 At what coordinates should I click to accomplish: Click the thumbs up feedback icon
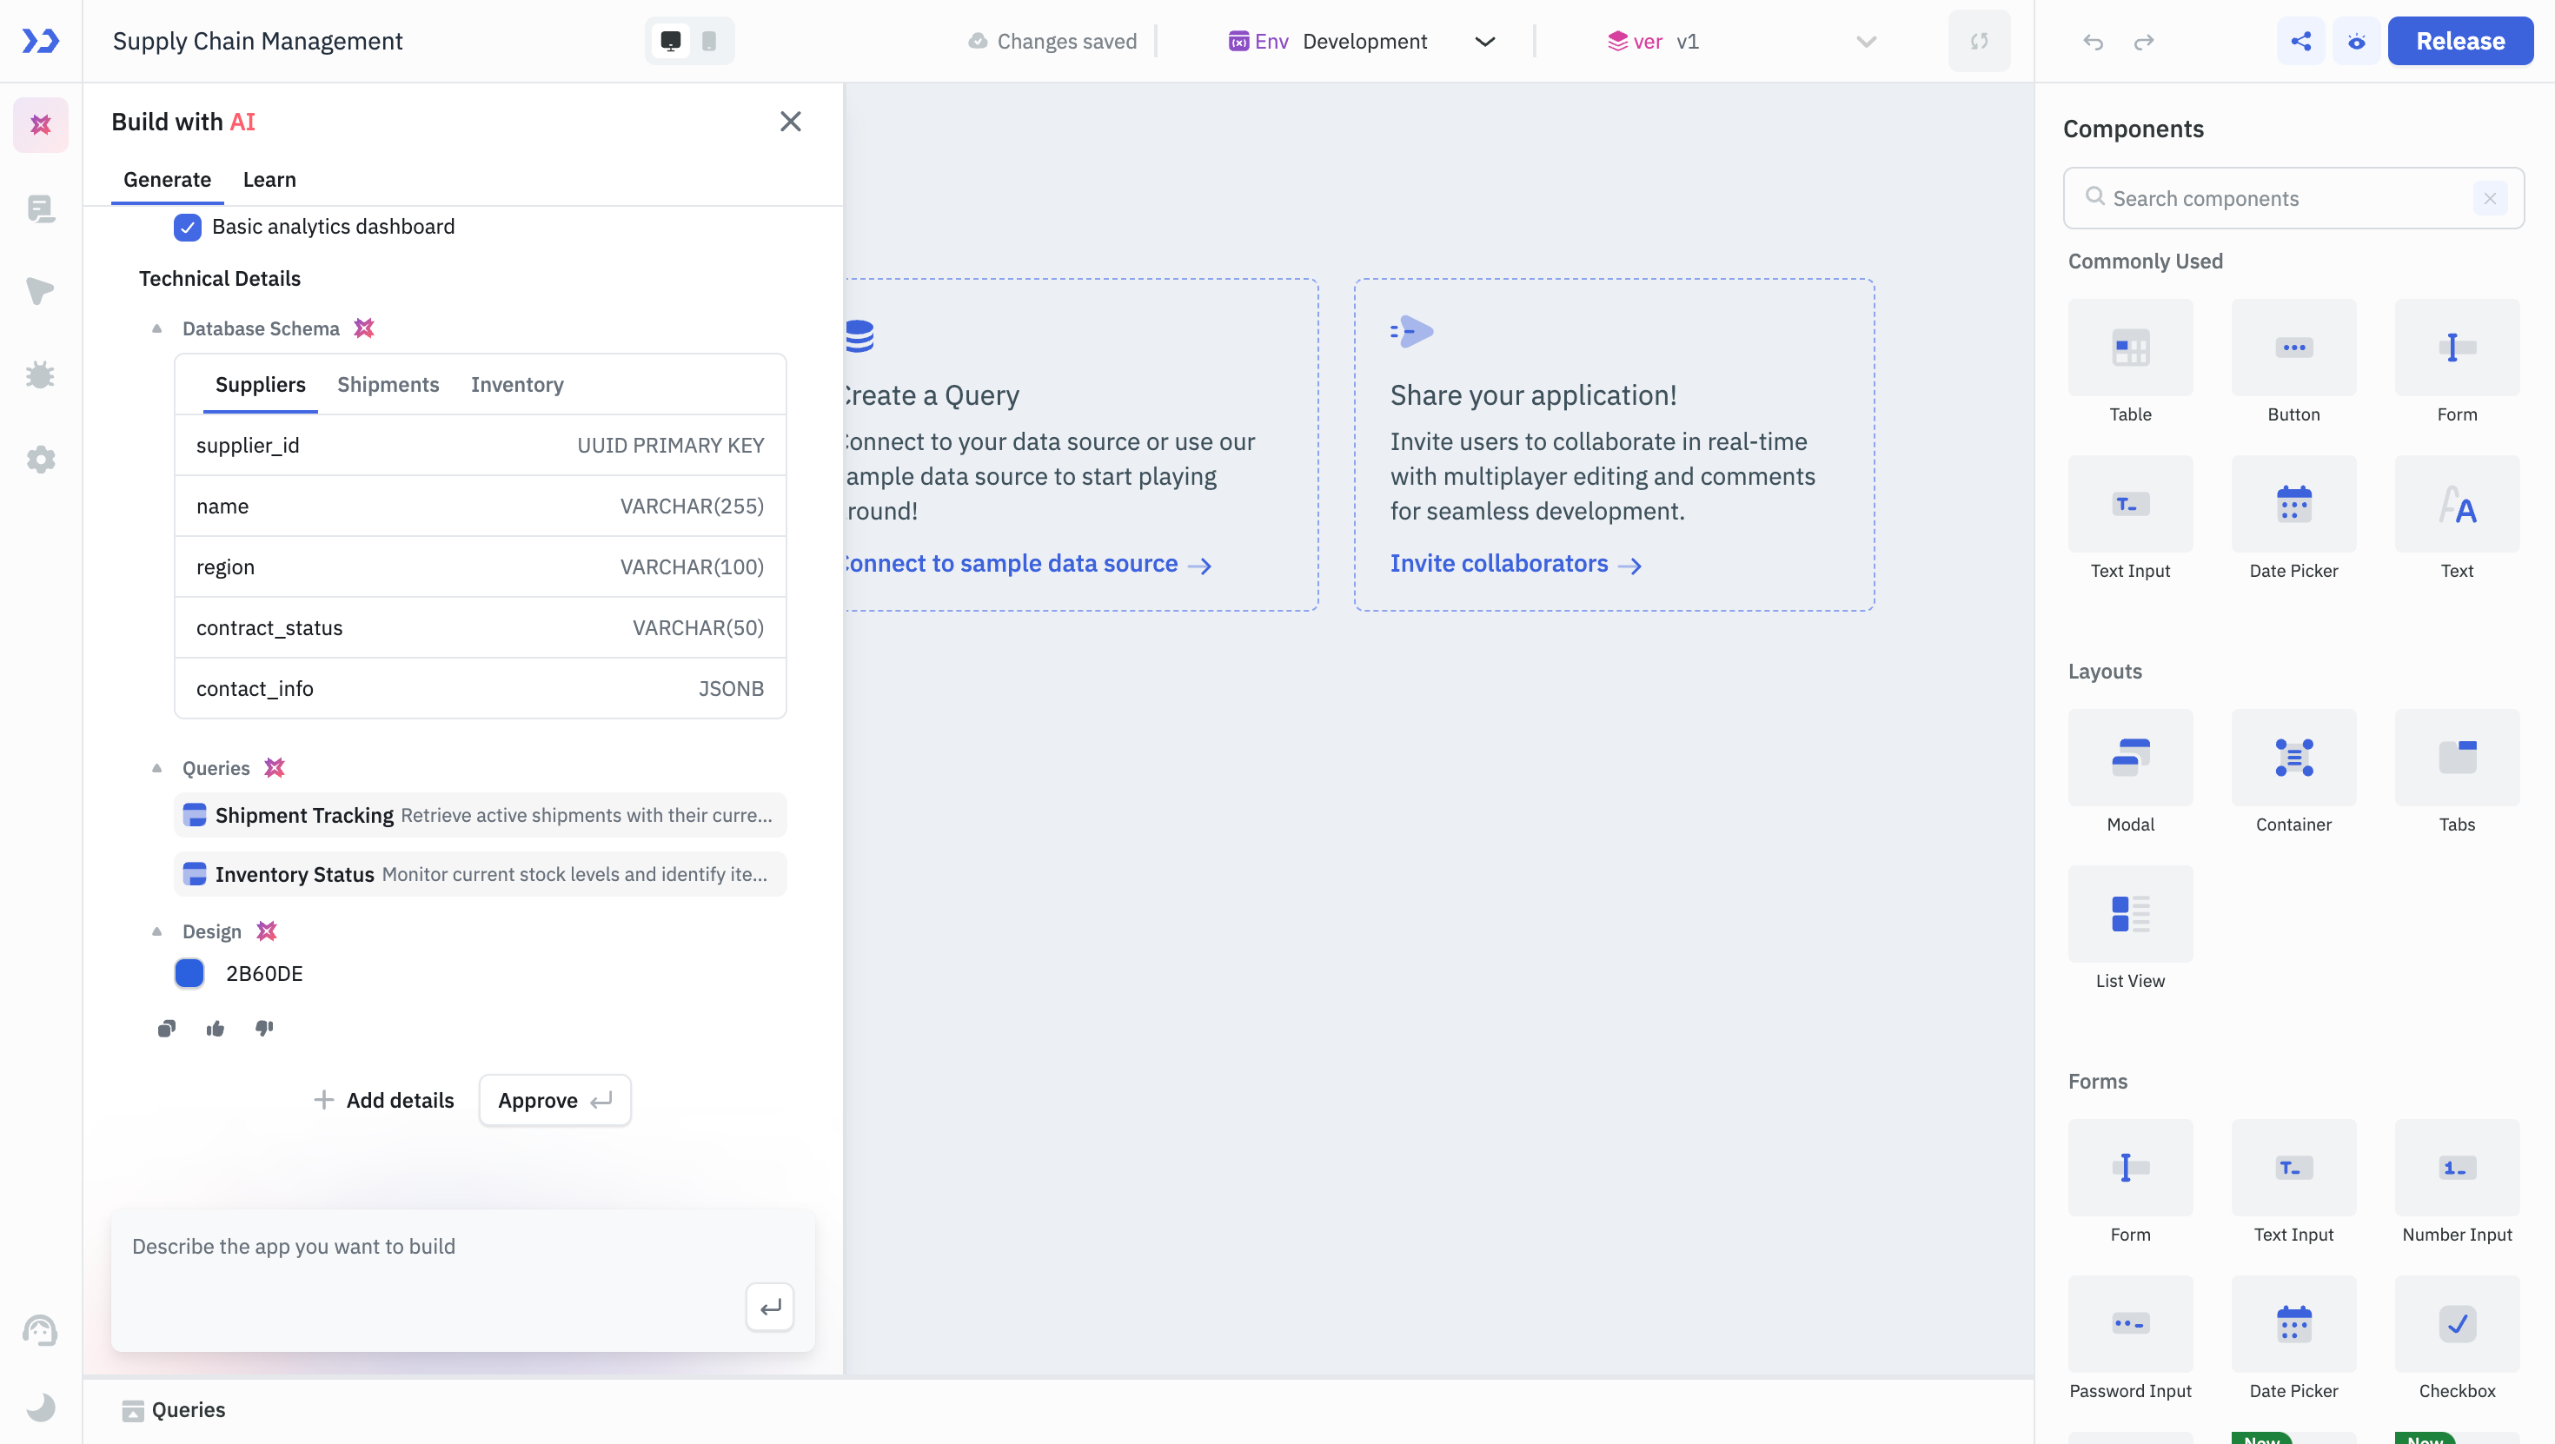pos(214,1026)
